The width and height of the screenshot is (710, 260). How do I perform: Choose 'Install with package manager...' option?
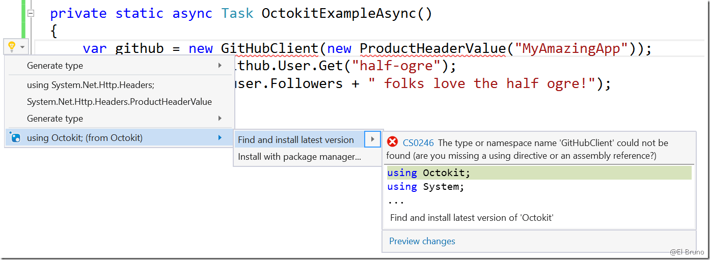[x=299, y=157]
